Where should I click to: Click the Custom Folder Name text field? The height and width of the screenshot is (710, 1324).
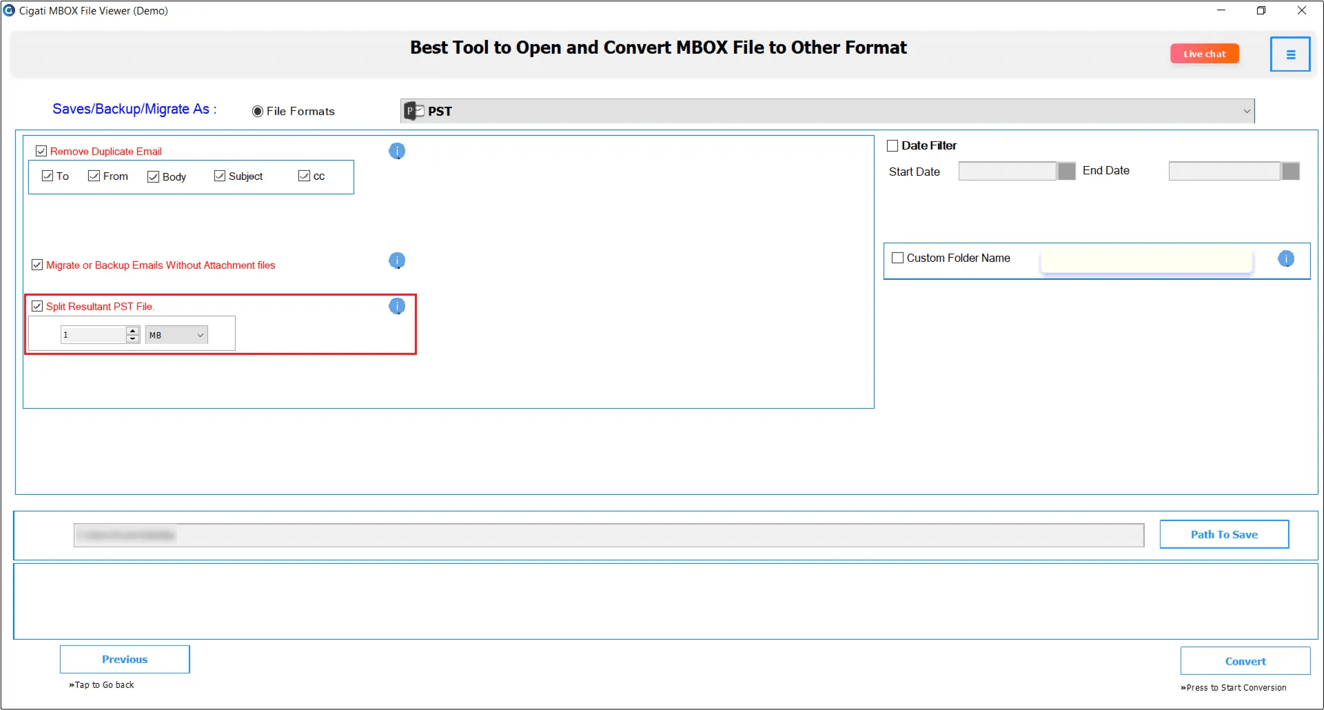coord(1146,261)
